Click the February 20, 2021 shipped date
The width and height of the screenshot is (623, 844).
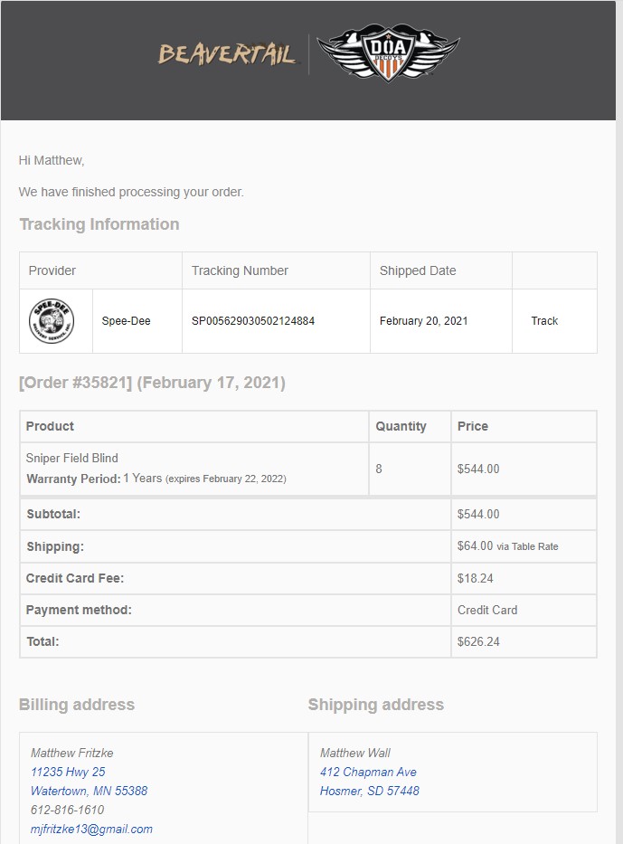tap(423, 321)
